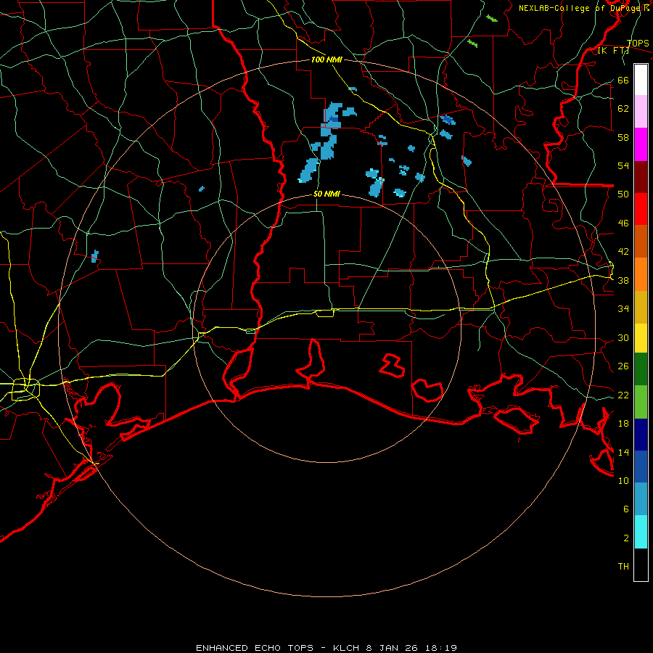Click the "TOPS" legend title
653x653 pixels.
[x=638, y=44]
